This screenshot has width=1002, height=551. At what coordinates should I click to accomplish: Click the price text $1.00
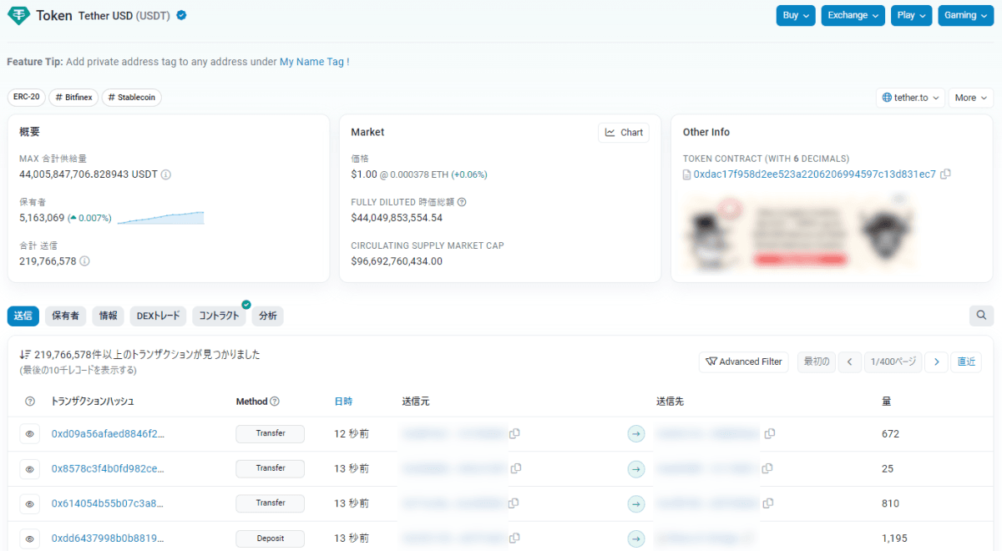(x=364, y=174)
